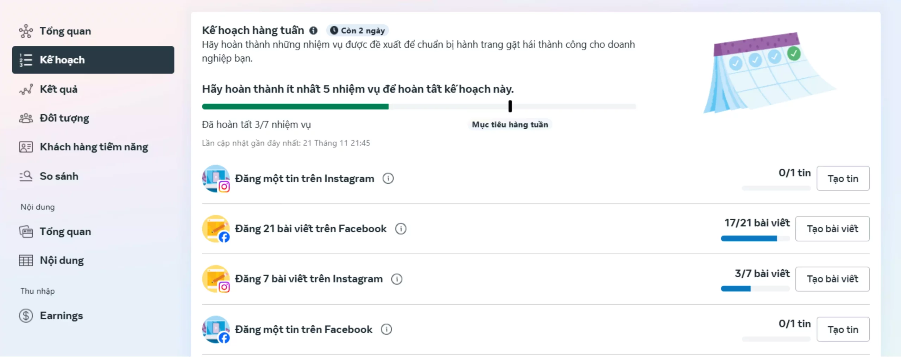Open Tổng quan at top of sidebar
This screenshot has height=357, width=901.
click(65, 31)
